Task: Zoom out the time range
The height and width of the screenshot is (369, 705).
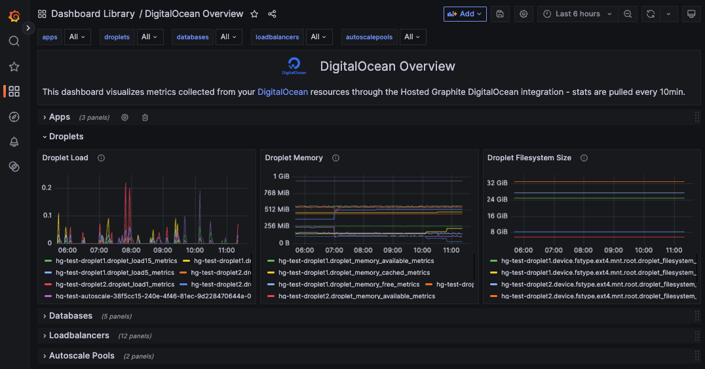Action: pyautogui.click(x=628, y=14)
